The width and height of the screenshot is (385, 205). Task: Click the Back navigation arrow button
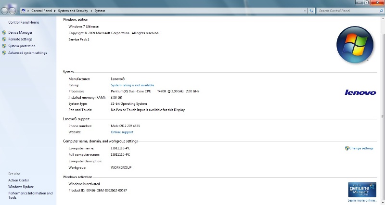point(5,11)
